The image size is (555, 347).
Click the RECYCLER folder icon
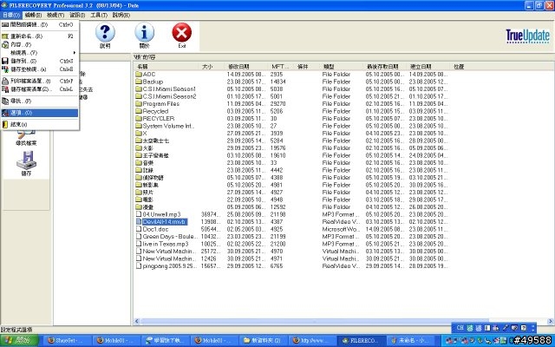point(139,118)
